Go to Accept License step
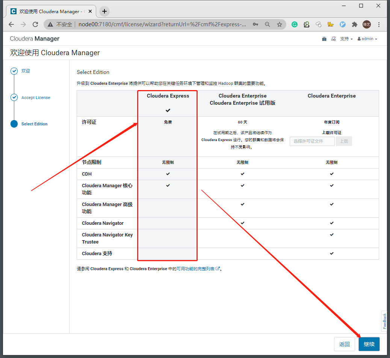This screenshot has width=390, height=358. pyautogui.click(x=36, y=98)
